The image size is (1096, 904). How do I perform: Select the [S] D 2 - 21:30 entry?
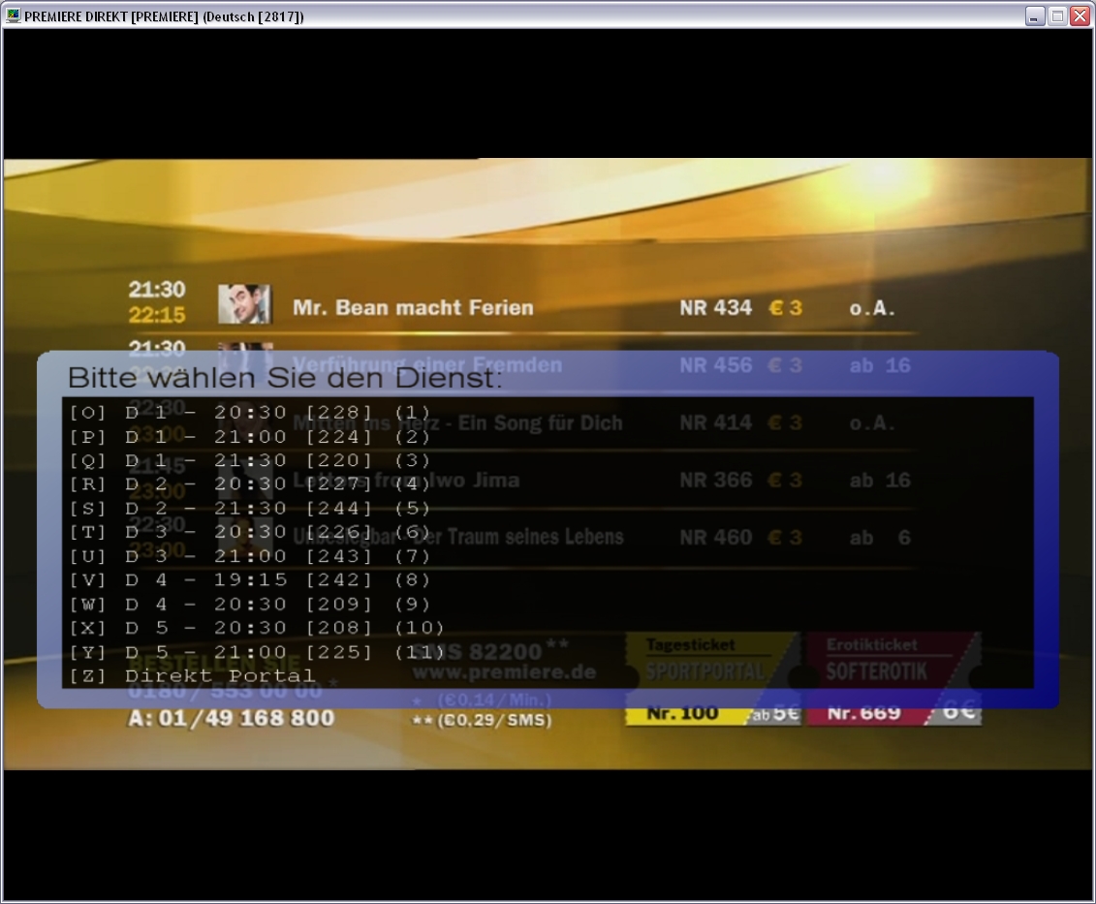250,509
